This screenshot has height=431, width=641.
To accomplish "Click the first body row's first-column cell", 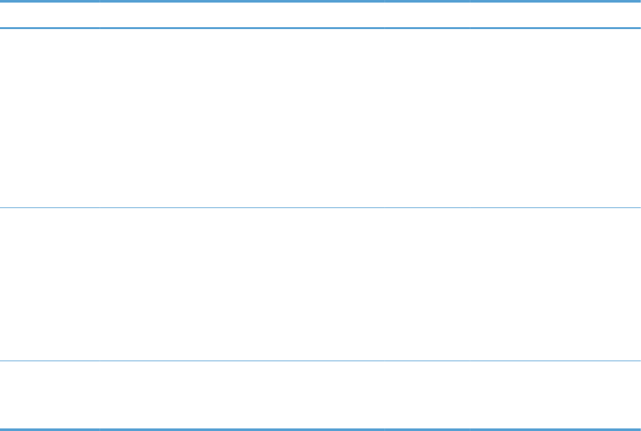I will pyautogui.click(x=50, y=118).
